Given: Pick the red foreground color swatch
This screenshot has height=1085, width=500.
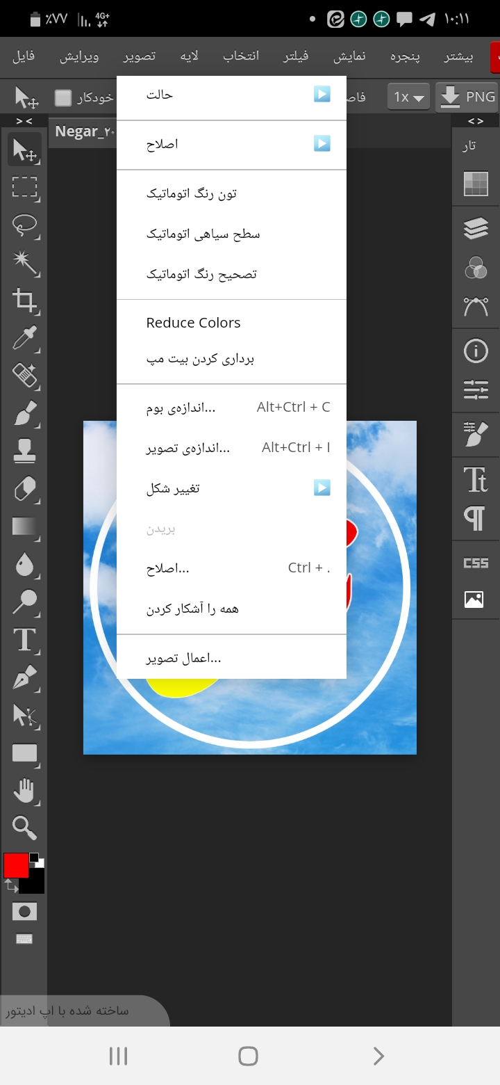Looking at the screenshot, I should click(x=15, y=865).
